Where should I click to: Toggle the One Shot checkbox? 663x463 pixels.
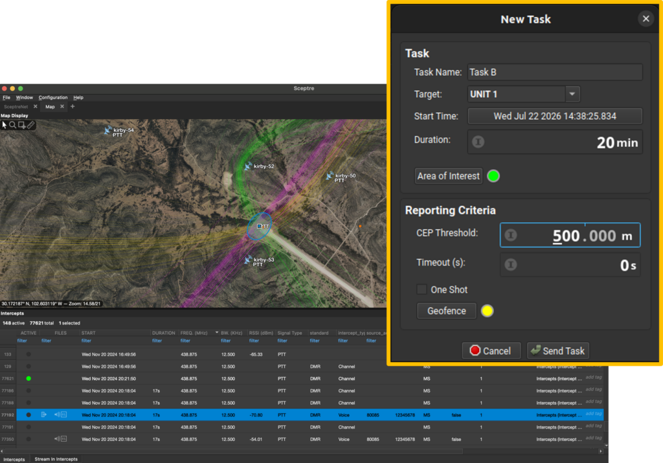(421, 289)
